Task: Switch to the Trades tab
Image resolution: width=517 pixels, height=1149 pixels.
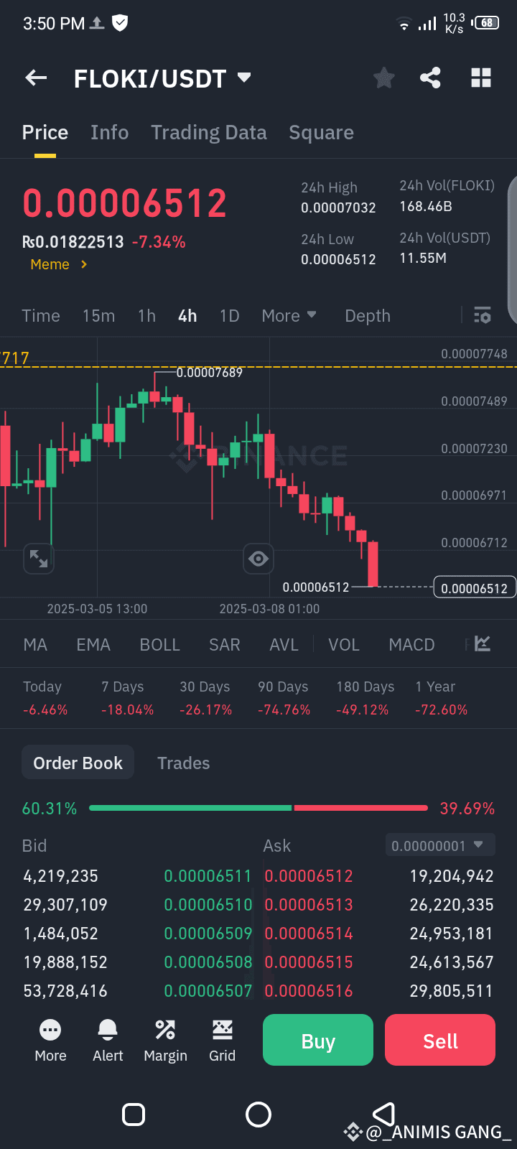Action: point(184,763)
